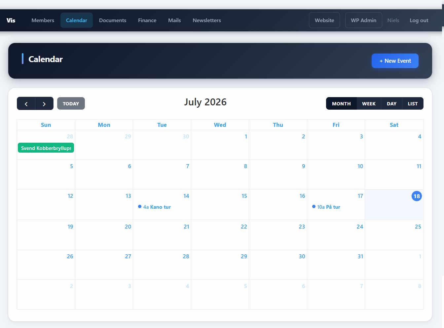The height and width of the screenshot is (328, 444).
Task: Click the Sun column header
Action: pyautogui.click(x=46, y=125)
